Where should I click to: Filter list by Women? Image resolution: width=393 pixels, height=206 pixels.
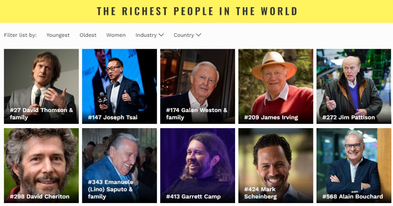[116, 35]
